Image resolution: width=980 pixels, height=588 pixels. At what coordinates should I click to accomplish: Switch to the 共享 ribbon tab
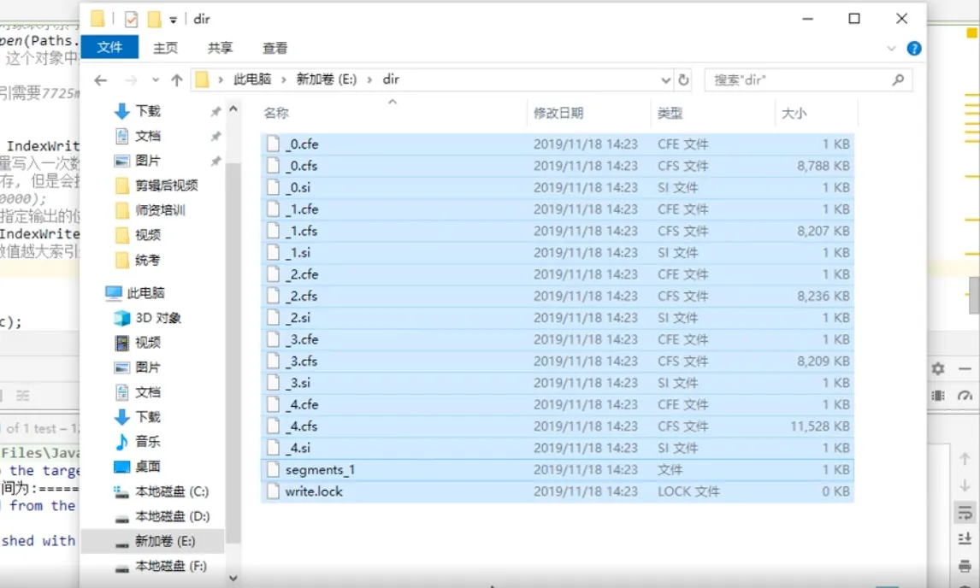point(220,48)
